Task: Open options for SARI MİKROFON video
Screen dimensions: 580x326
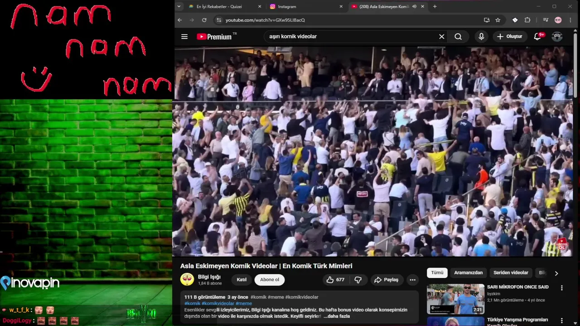Action: 562,288
